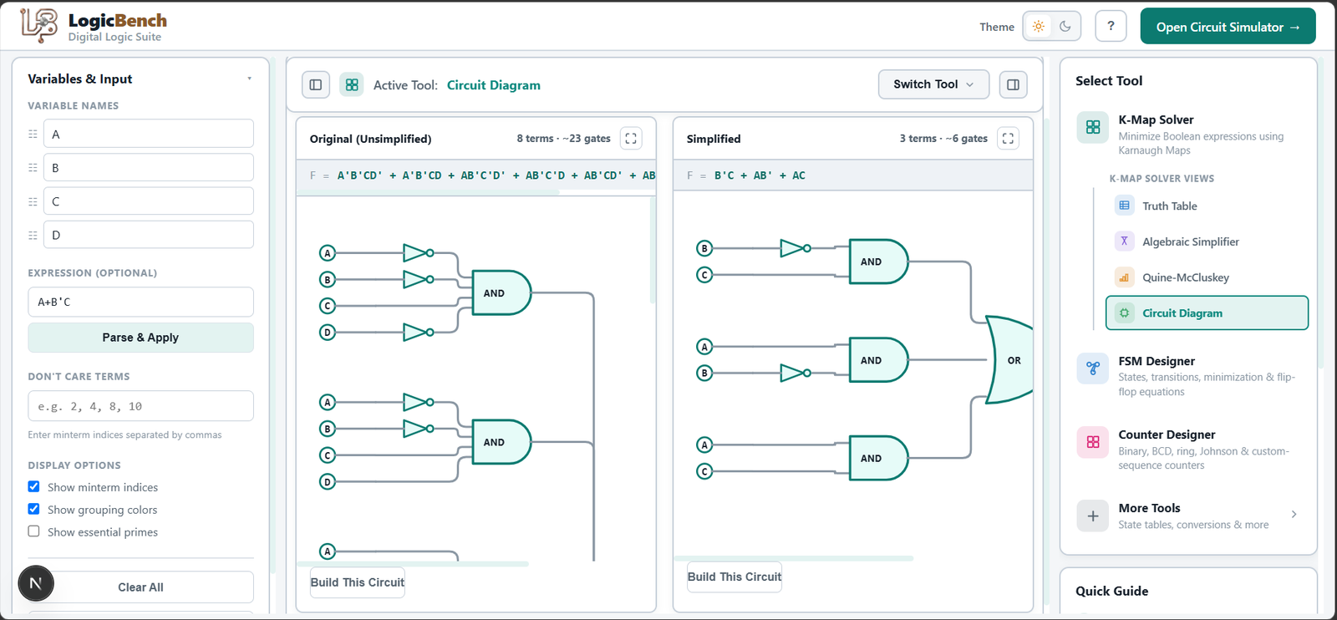Expand More Tools chevron
1337x620 pixels.
click(x=1294, y=515)
